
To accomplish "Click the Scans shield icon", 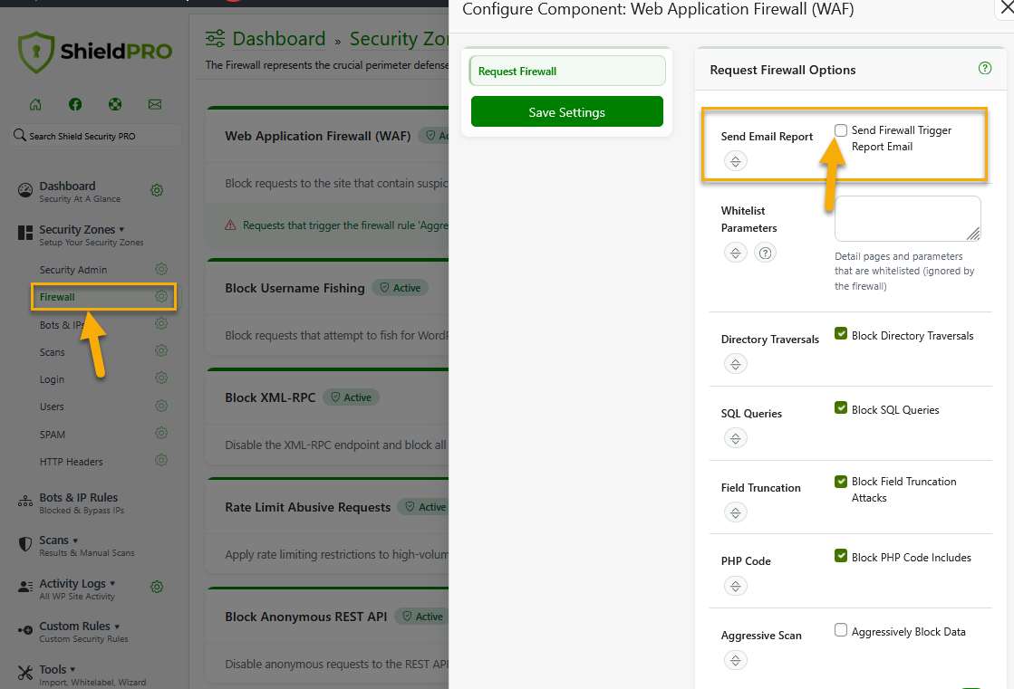I will click(25, 544).
